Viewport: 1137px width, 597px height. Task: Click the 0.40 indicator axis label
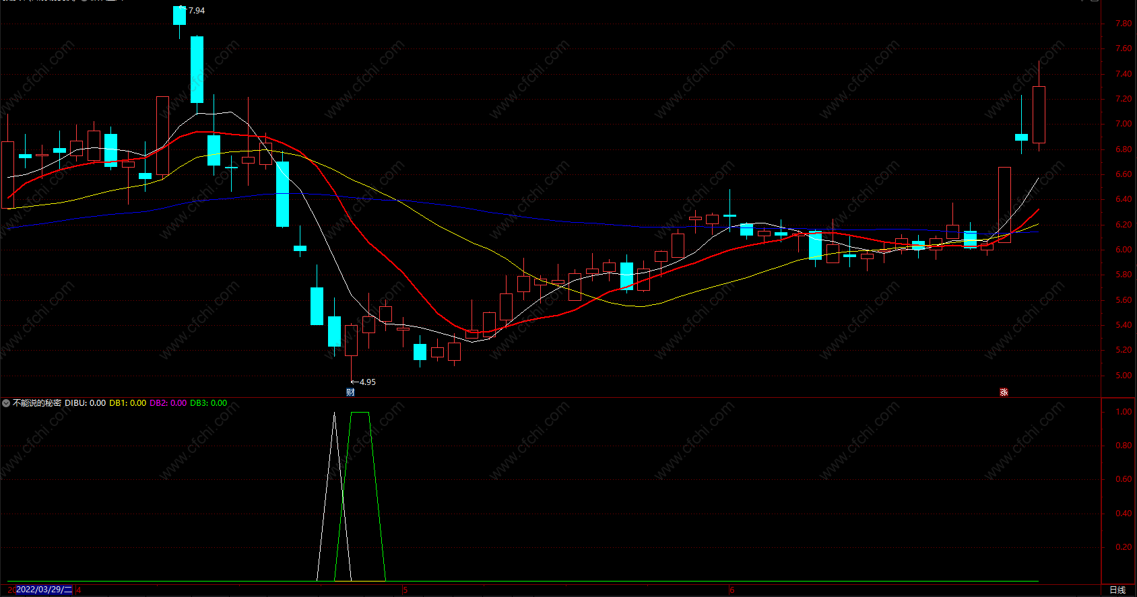point(1124,514)
